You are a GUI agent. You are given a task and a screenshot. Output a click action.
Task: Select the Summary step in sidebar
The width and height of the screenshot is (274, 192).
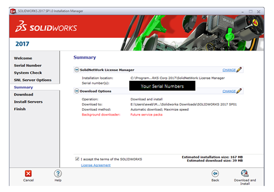[x=23, y=87]
